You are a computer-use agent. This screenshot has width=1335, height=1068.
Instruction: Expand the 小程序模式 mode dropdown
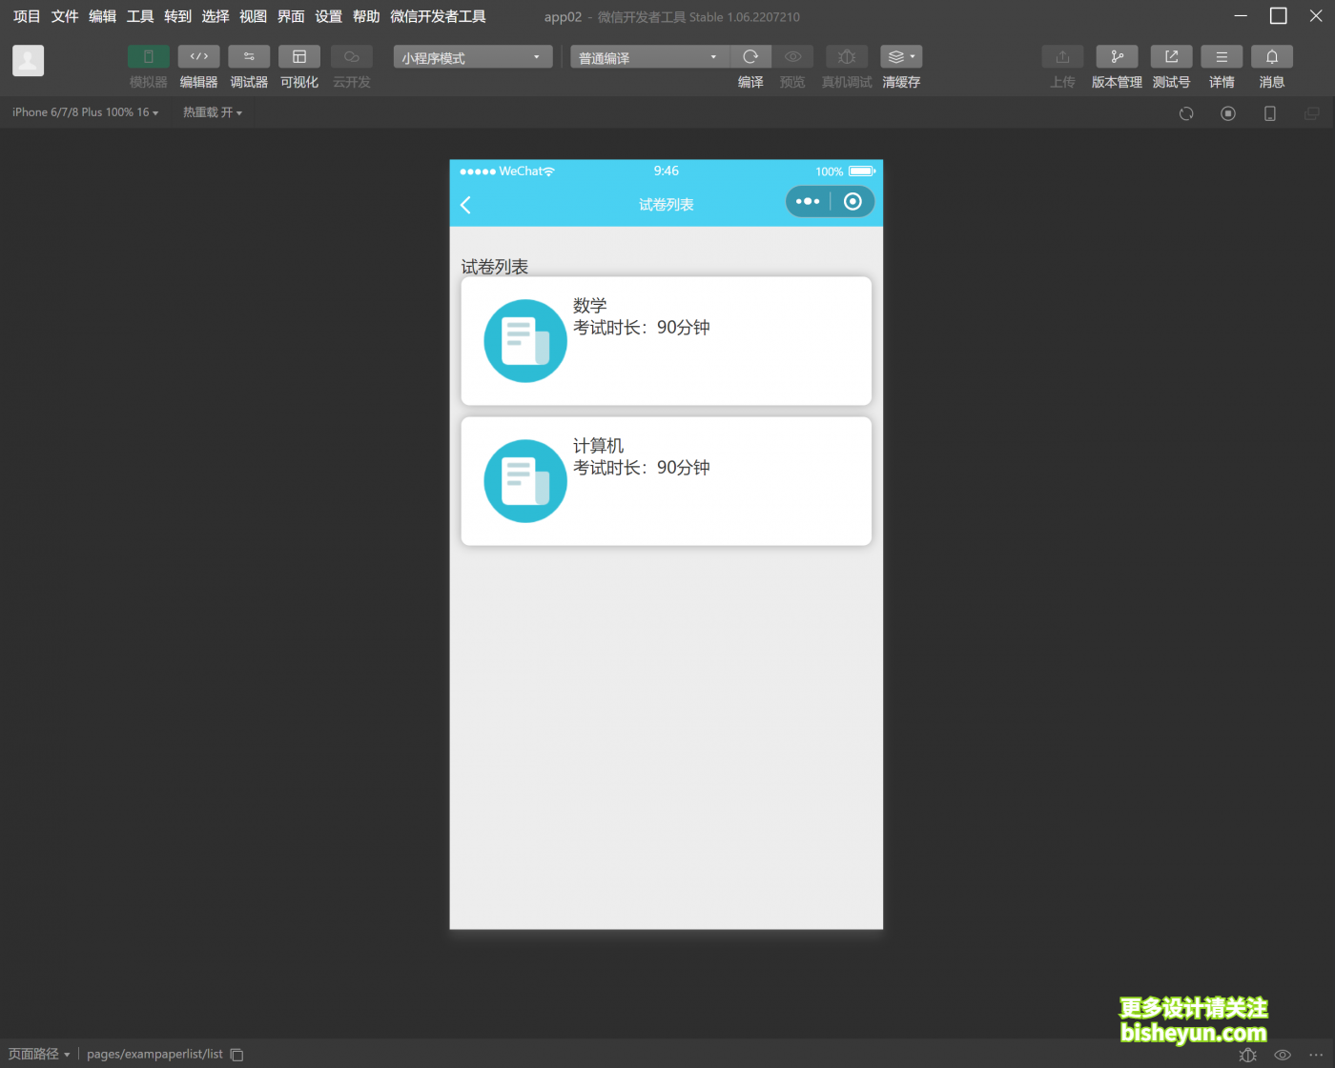click(472, 57)
